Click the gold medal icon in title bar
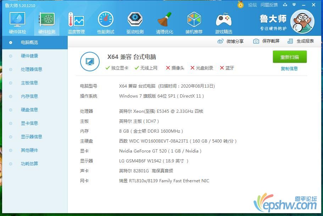 pyautogui.click(x=240, y=5)
